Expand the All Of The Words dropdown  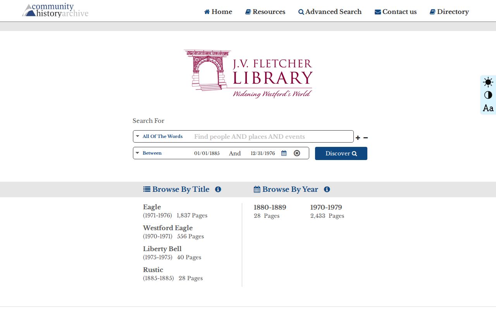coord(159,136)
